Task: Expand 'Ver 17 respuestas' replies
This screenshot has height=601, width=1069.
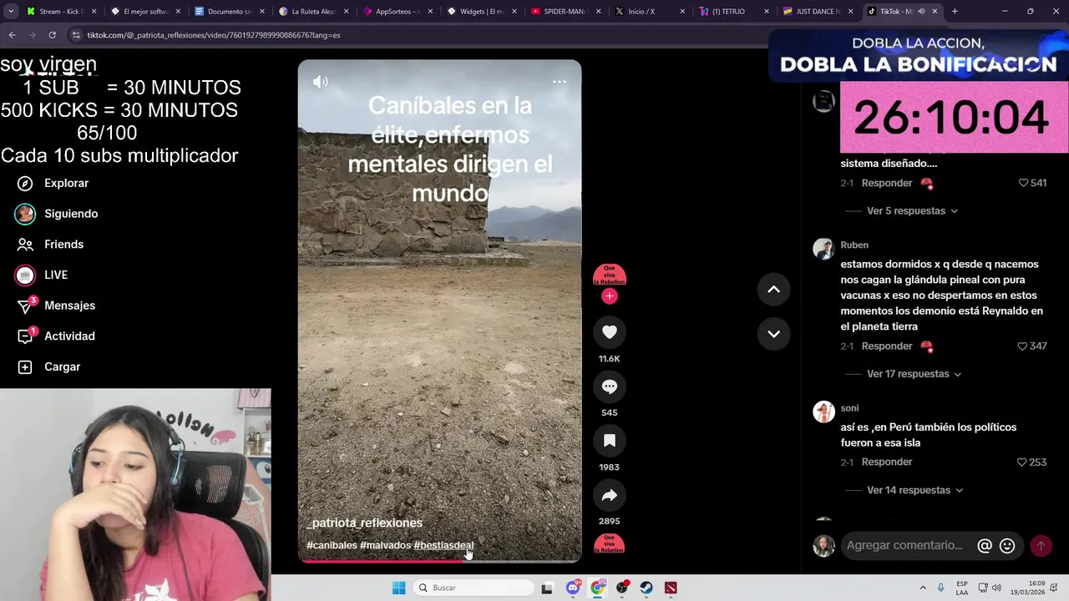Action: [914, 374]
